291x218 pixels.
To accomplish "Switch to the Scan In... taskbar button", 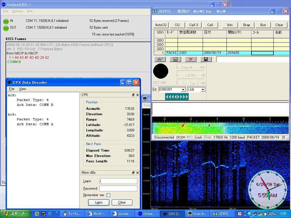I will pos(198,214).
